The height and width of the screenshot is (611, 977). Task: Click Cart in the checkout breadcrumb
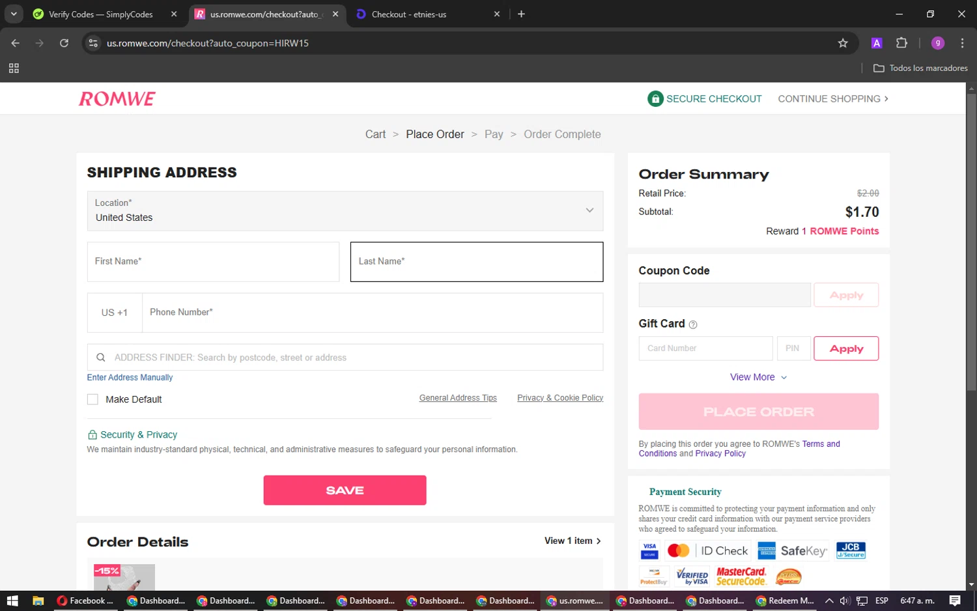click(x=375, y=134)
